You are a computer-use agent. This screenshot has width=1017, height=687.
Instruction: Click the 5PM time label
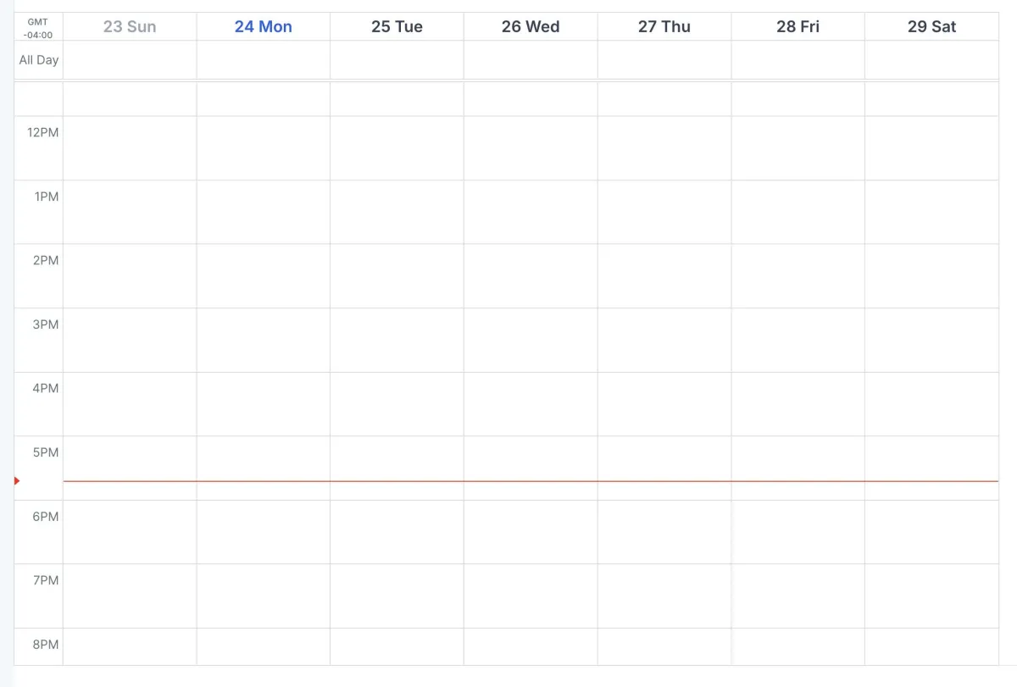46,452
